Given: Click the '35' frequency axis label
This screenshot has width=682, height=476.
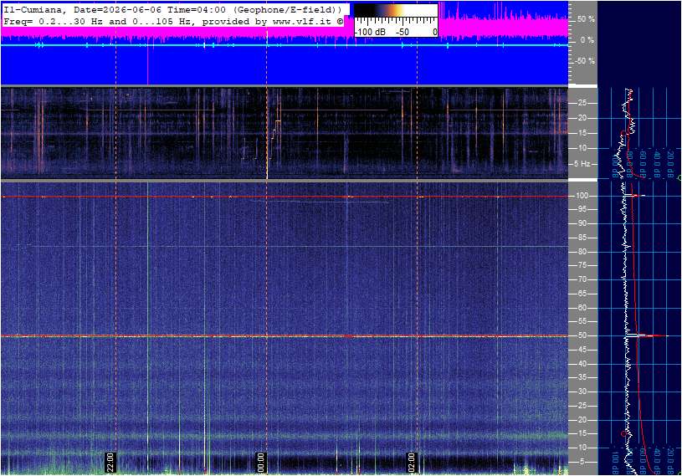Looking at the screenshot, I should [582, 378].
